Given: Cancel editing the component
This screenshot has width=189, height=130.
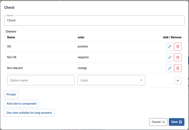Looking at the screenshot, I should 158,122.
